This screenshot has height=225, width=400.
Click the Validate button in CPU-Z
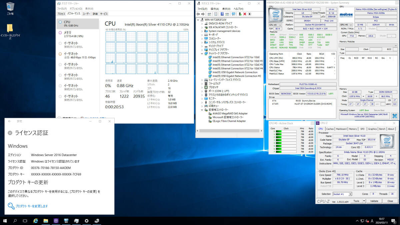[x=374, y=201]
